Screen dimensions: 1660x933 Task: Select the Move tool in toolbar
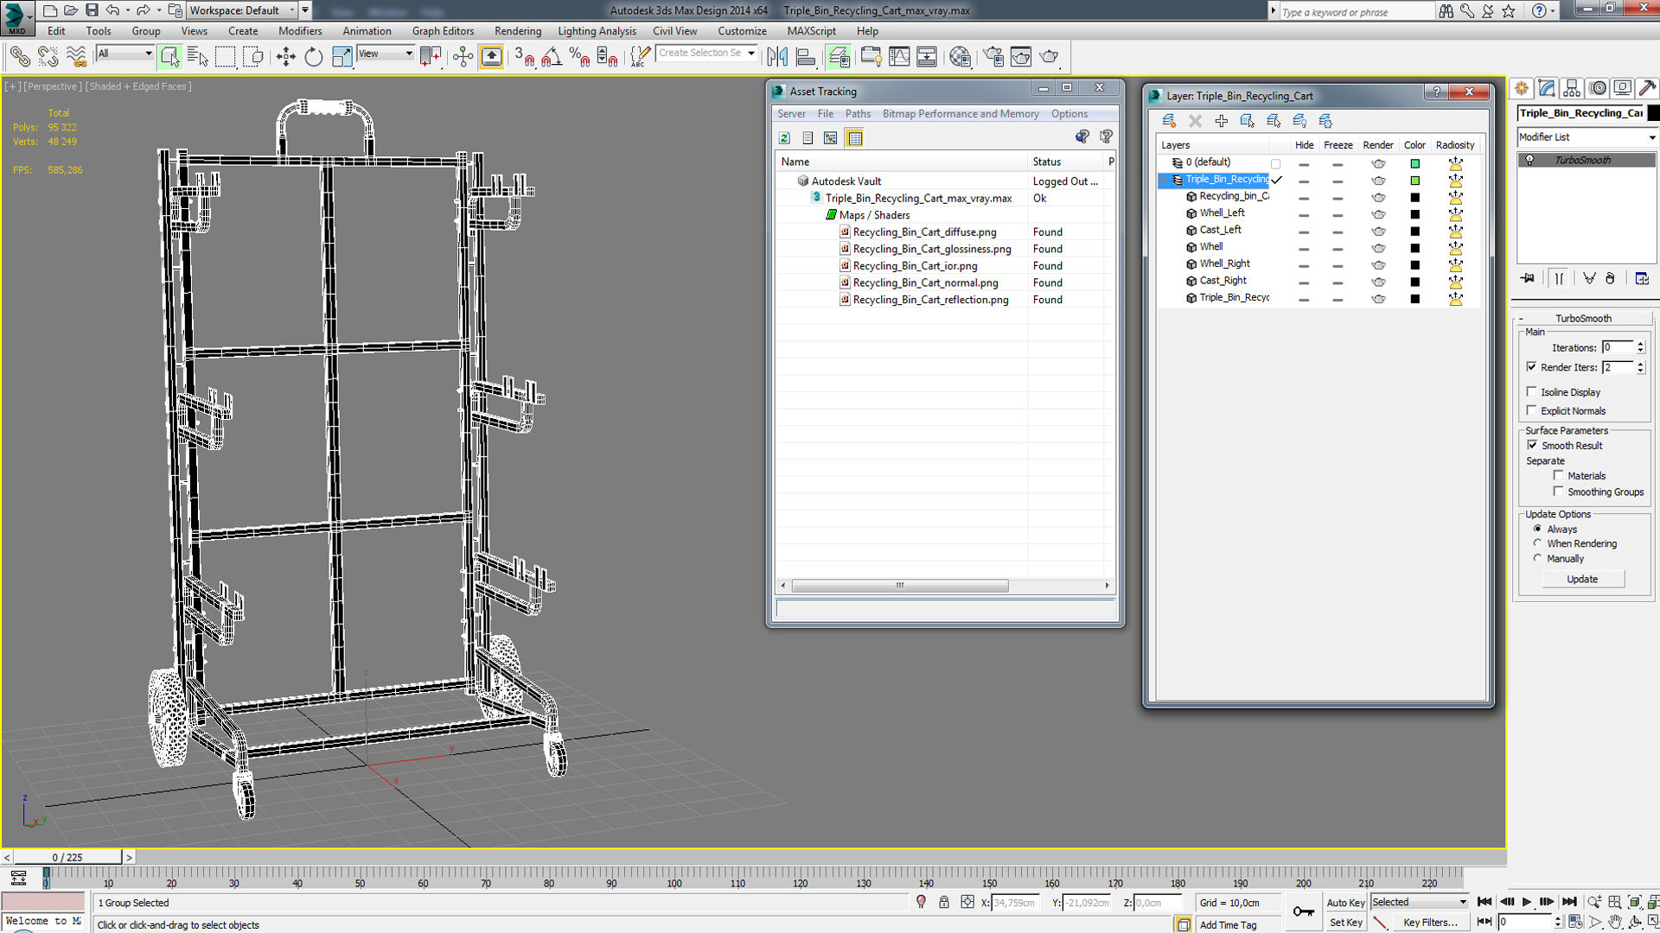285,57
